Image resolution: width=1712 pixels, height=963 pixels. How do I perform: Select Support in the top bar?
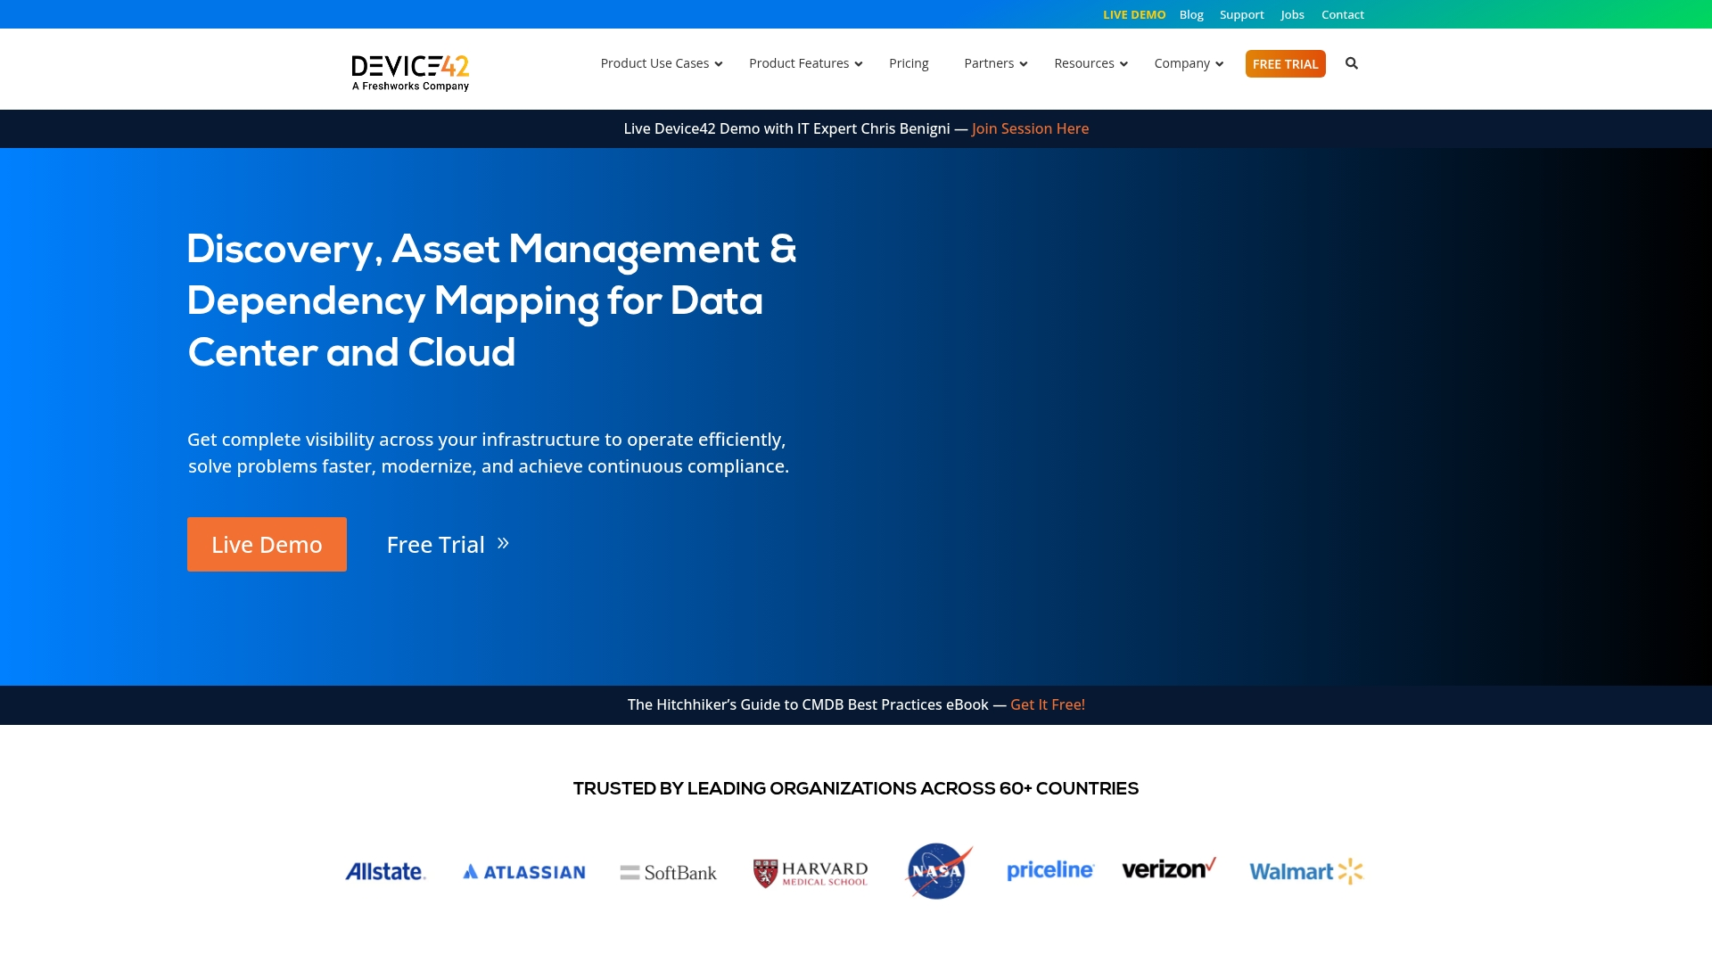click(1241, 14)
